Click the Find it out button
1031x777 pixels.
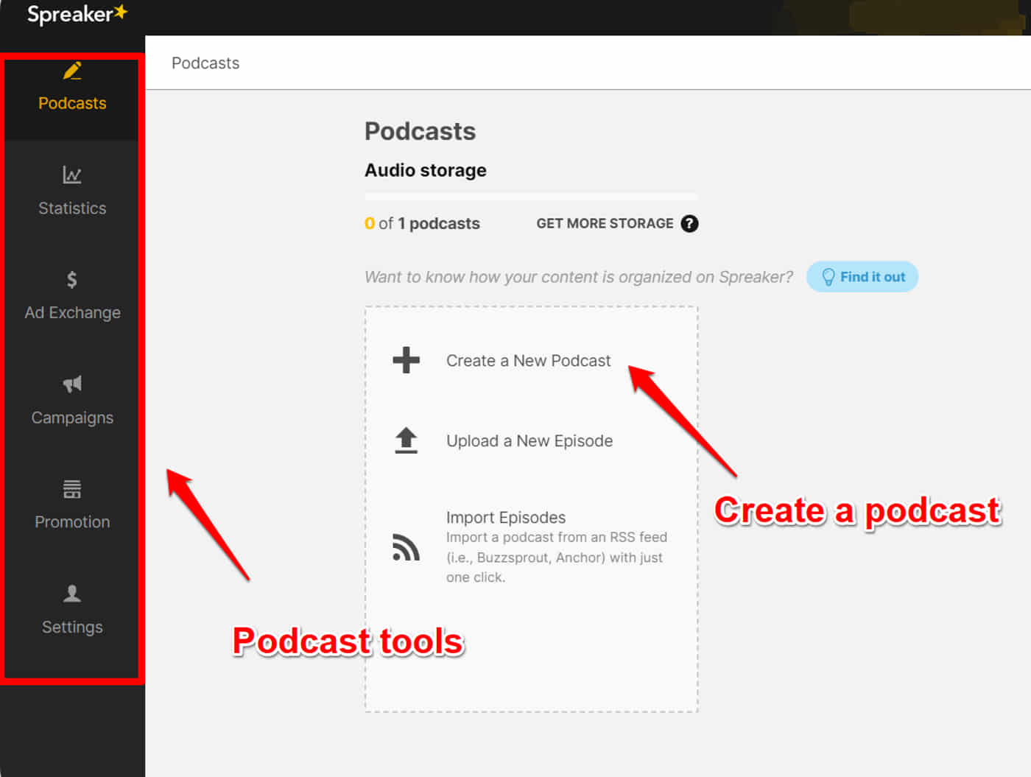[862, 276]
